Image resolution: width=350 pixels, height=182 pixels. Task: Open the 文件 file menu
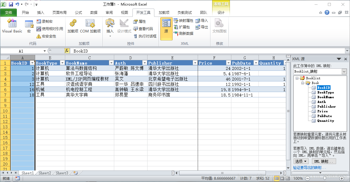point(9,12)
